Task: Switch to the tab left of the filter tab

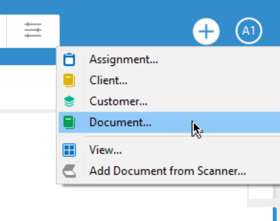Action: click(3, 31)
